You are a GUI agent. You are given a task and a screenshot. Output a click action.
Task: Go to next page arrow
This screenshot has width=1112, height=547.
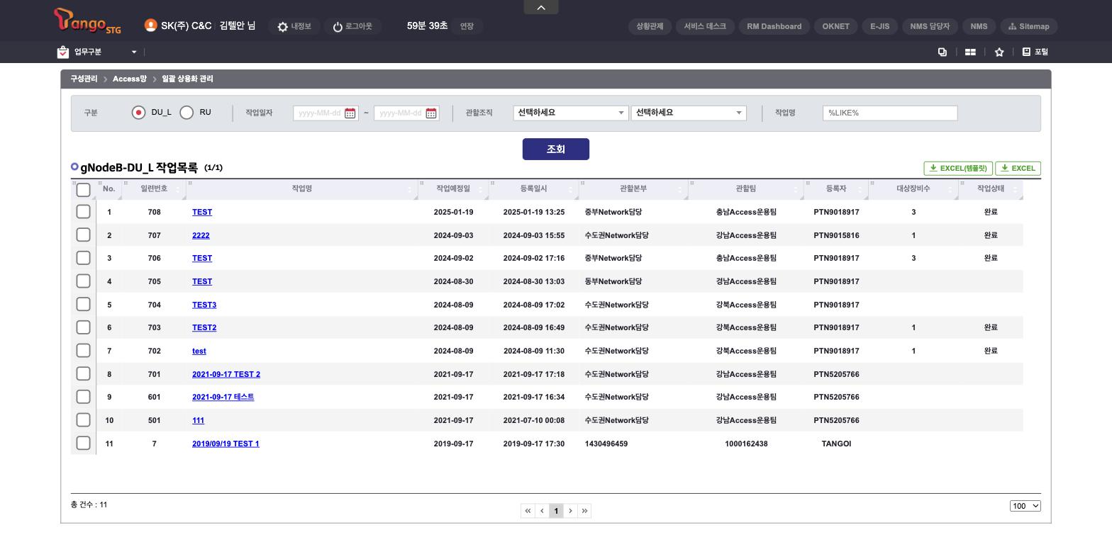(x=570, y=511)
